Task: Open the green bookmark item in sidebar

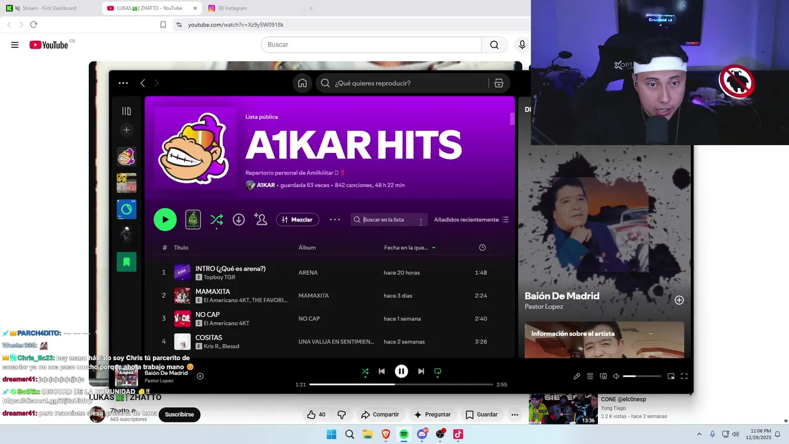Action: [126, 262]
